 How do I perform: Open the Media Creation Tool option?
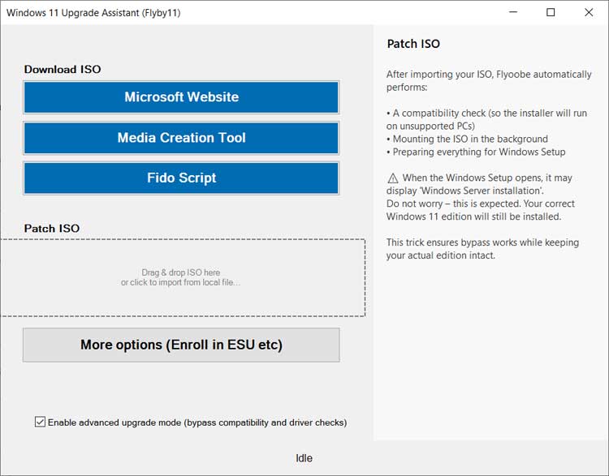(181, 138)
